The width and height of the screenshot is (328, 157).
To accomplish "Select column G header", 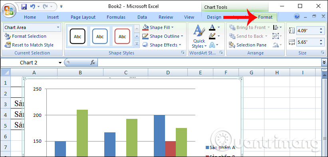I will [x=251, y=72].
